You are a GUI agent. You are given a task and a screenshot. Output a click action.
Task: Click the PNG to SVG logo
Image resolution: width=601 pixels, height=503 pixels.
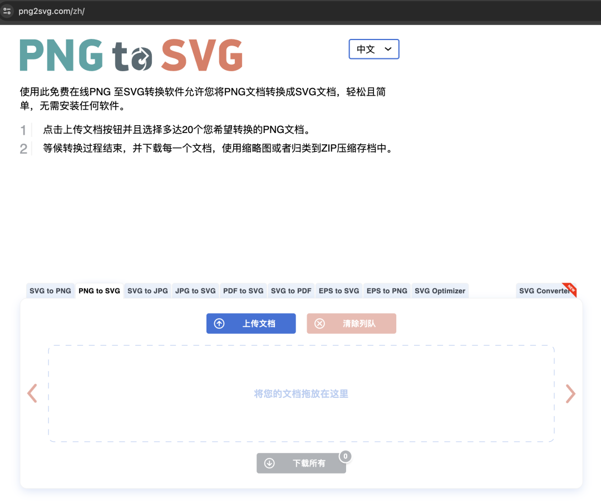(x=131, y=55)
